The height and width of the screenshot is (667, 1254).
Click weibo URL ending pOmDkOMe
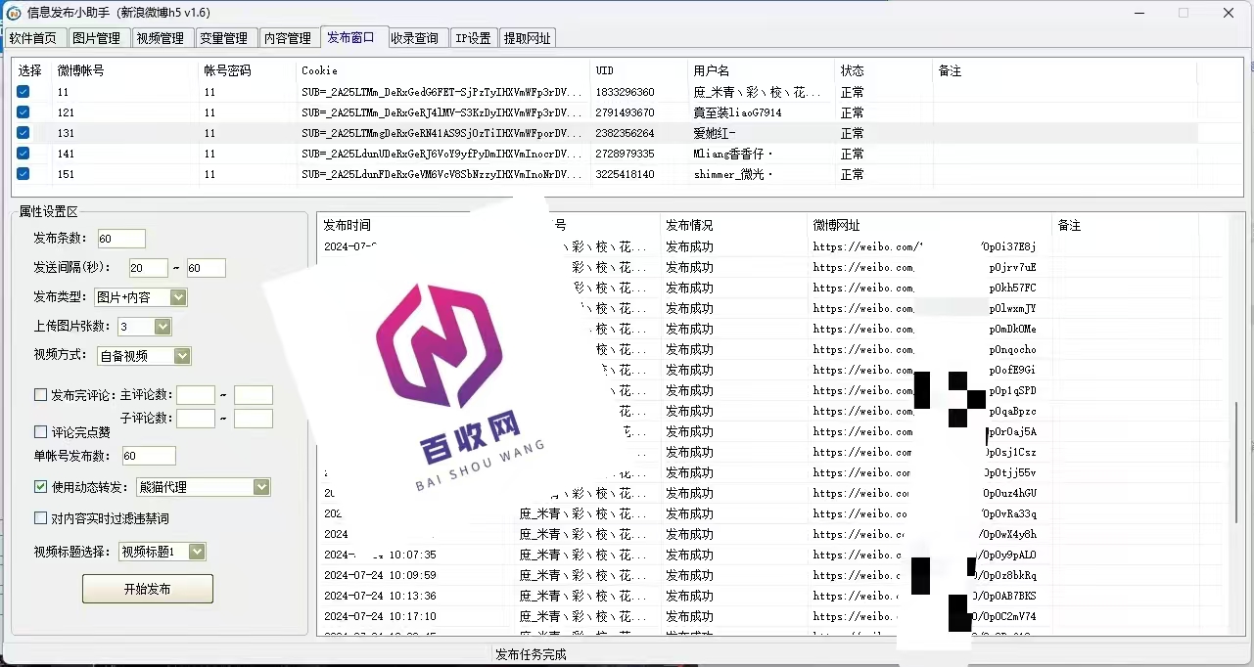tap(924, 329)
